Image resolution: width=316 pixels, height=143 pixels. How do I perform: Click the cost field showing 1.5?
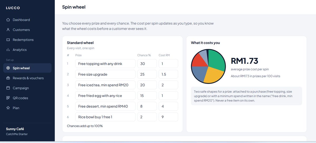click(x=168, y=74)
